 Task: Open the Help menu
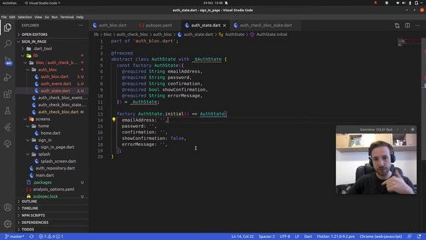pyautogui.click(x=80, y=17)
